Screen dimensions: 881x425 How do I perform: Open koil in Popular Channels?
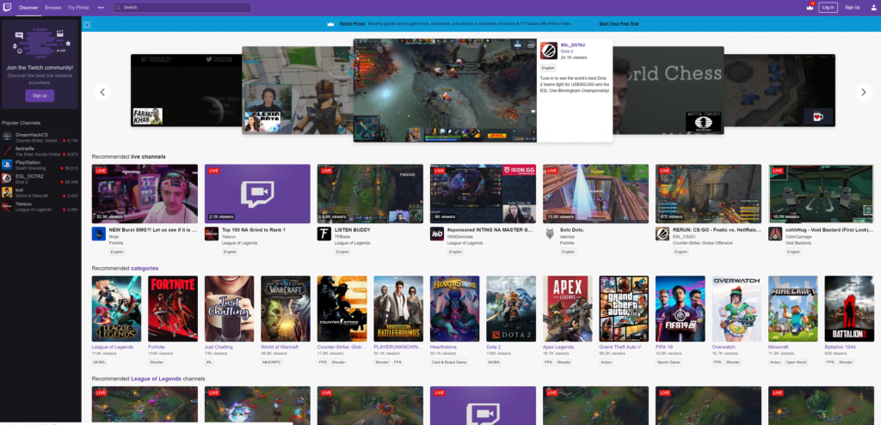click(40, 193)
